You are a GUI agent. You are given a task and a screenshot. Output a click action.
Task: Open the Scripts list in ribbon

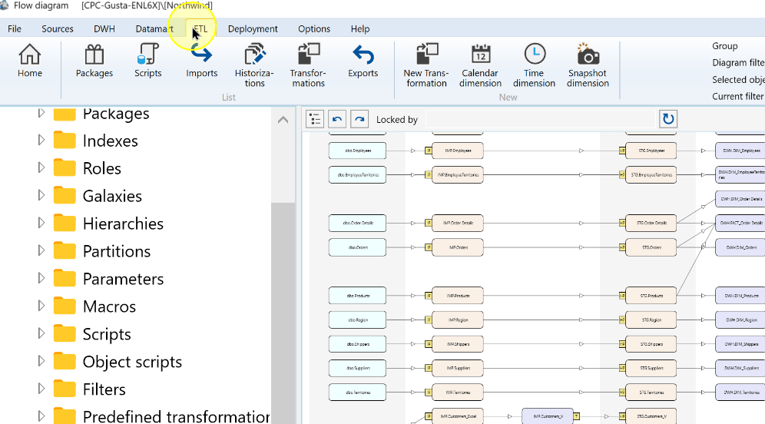point(147,61)
